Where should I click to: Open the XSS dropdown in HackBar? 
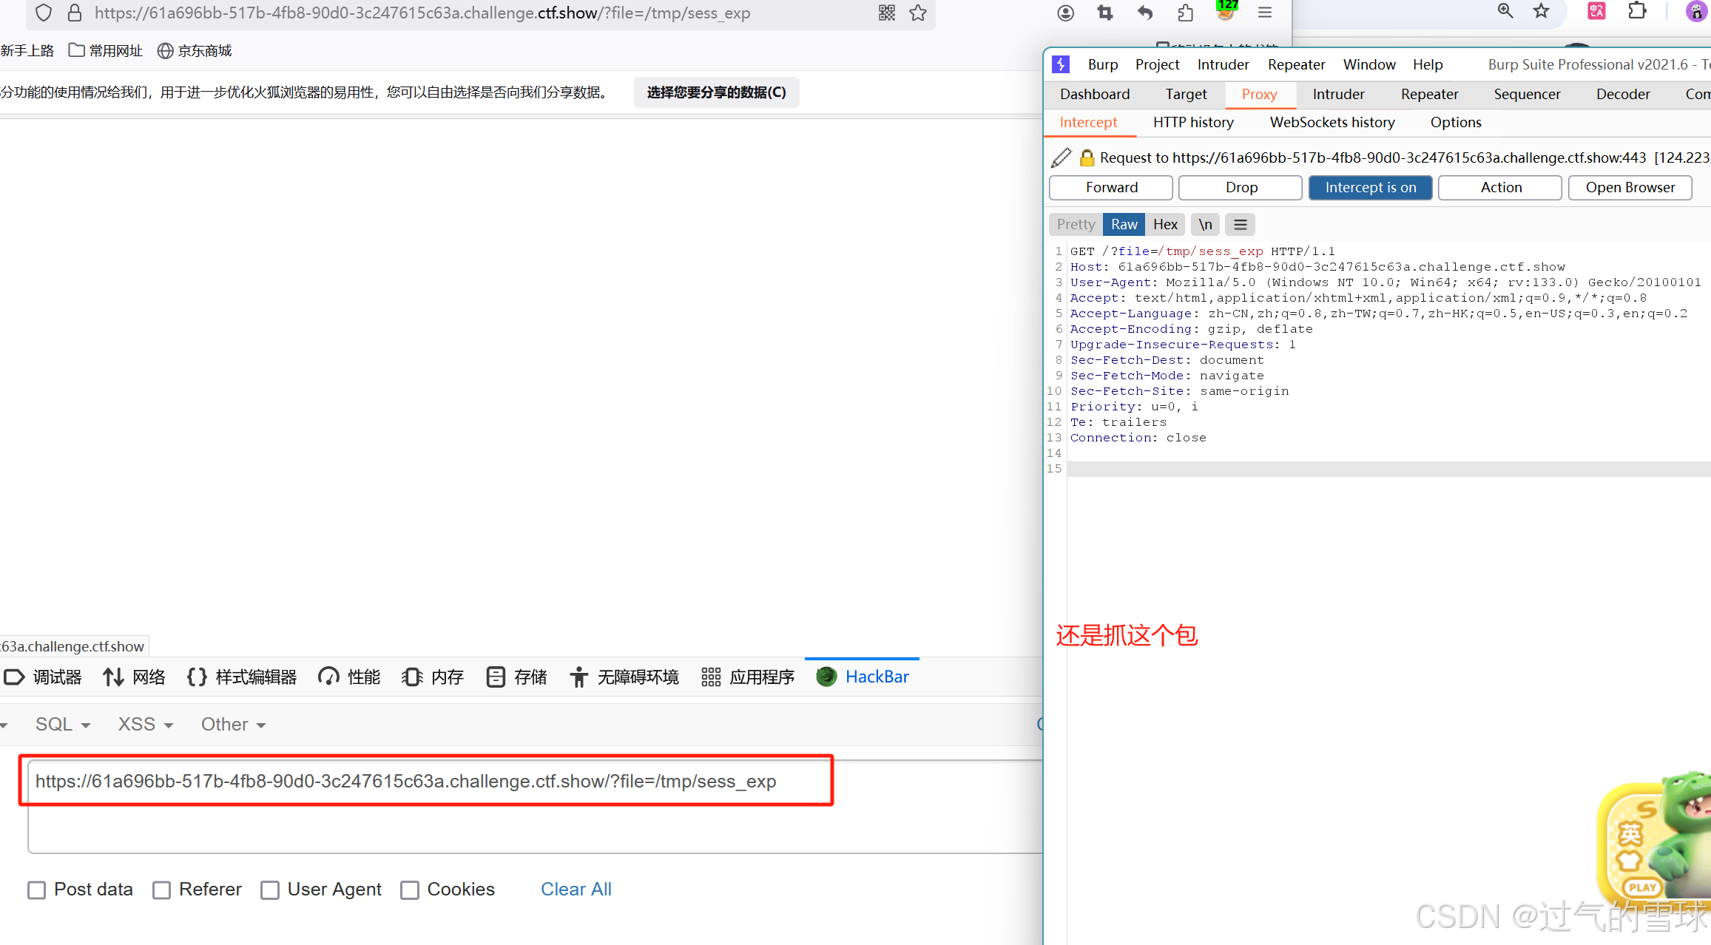click(144, 725)
